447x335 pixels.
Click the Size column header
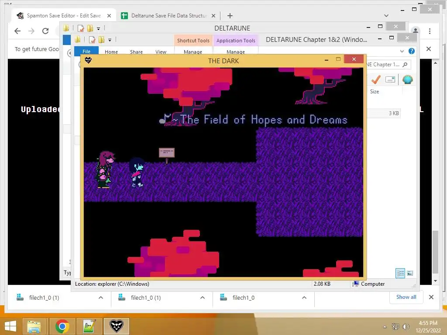[x=375, y=92]
